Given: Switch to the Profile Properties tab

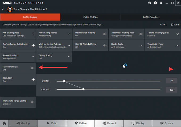Looking at the screenshot, I should 151,17.
